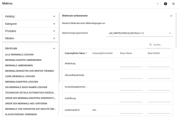Image resolution: width=179 pixels, height=118 pixels.
Task: Sort by Ursprünglicher Name arrow
Action: (x=86, y=53)
